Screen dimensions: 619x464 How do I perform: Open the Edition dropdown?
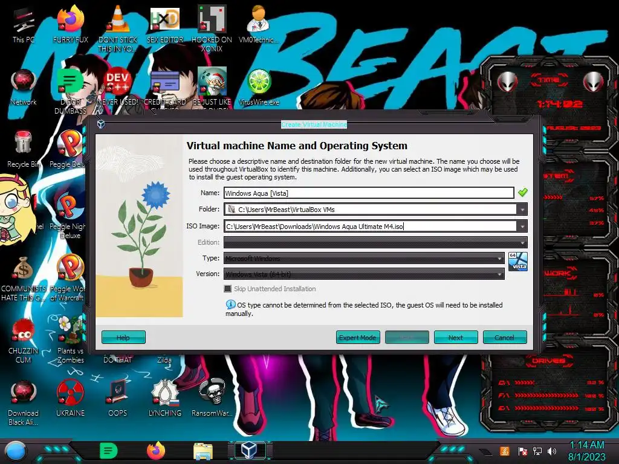coord(375,242)
